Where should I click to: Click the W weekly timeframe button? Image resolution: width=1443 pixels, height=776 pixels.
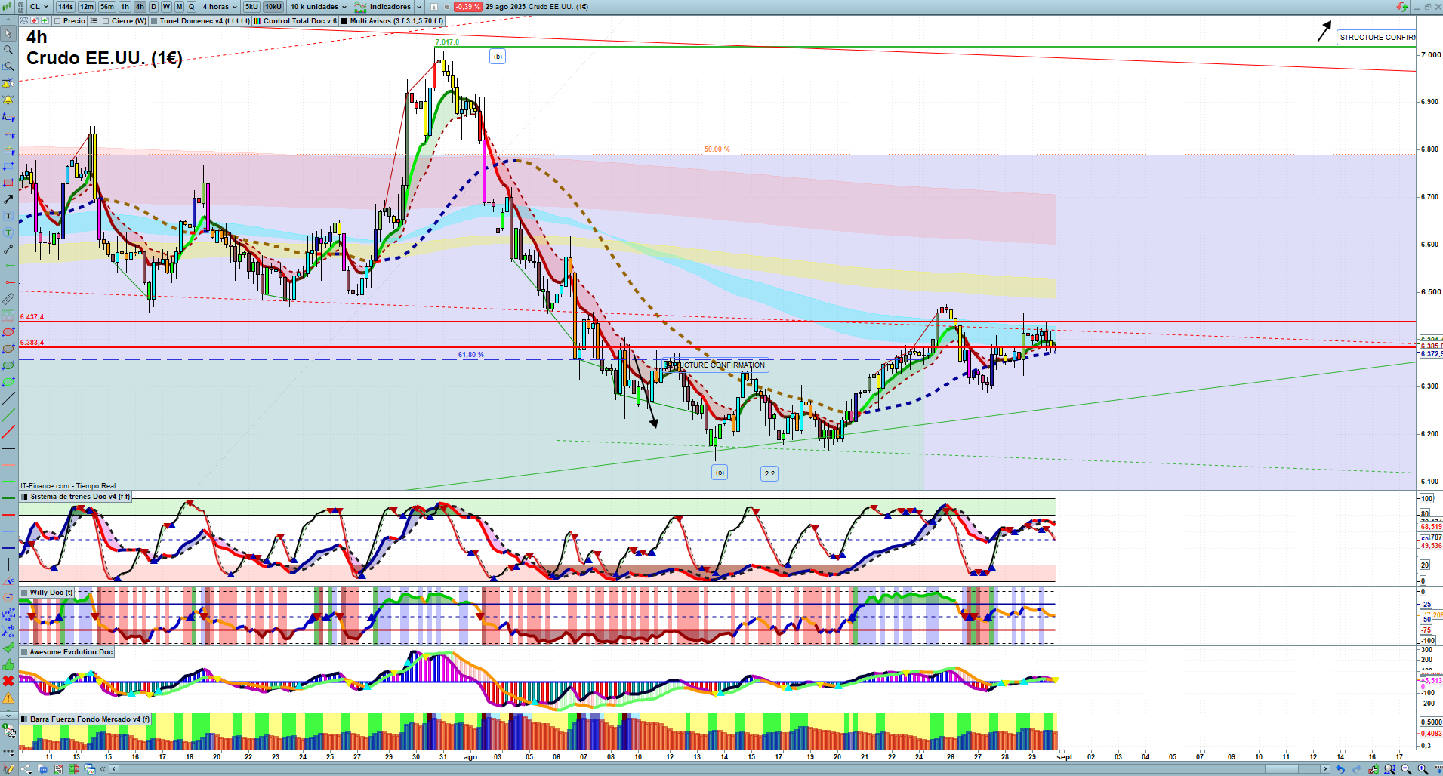pos(167,7)
